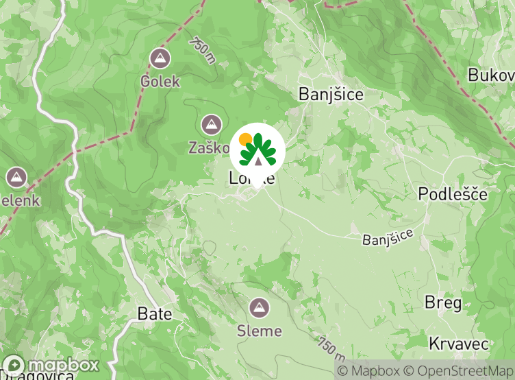515x380 pixels.
Task: Click the Sleme peak name label
Action: (260, 331)
